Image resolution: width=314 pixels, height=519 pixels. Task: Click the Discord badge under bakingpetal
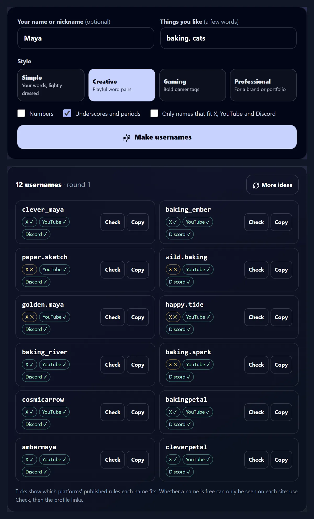[180, 424]
